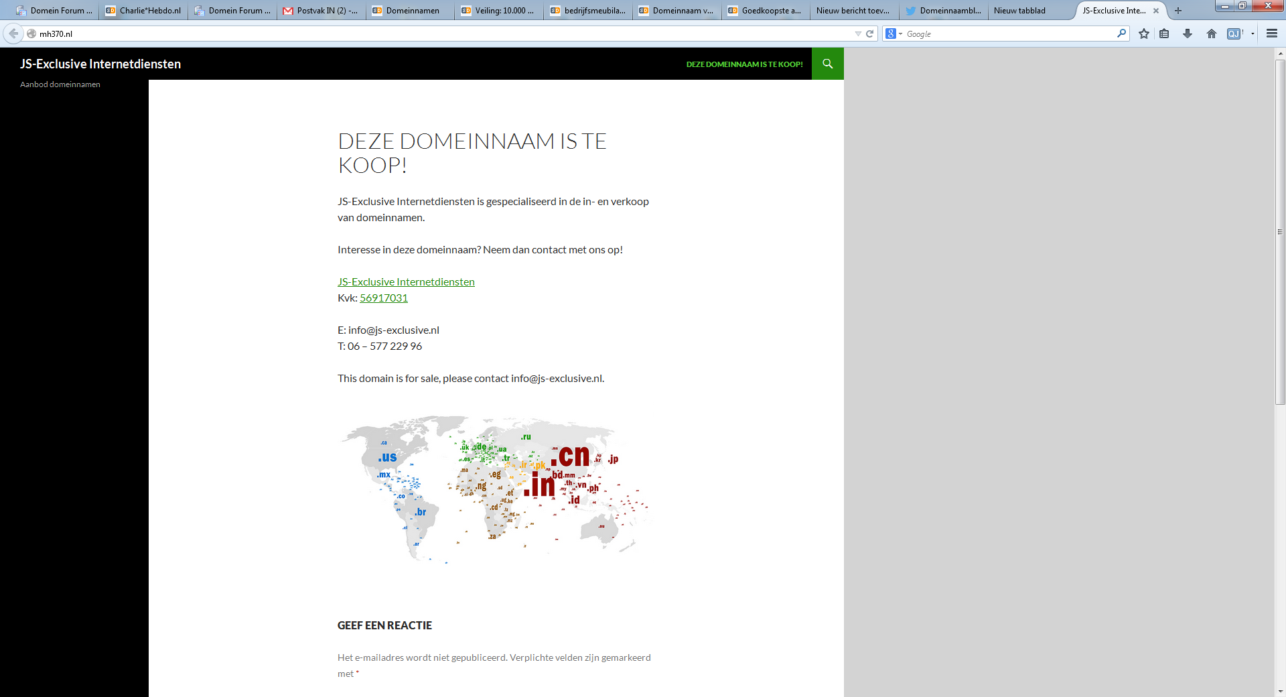
Task: Click the DEZE DOMEINNAAM IS TE KOOP! heading
Action: click(472, 153)
